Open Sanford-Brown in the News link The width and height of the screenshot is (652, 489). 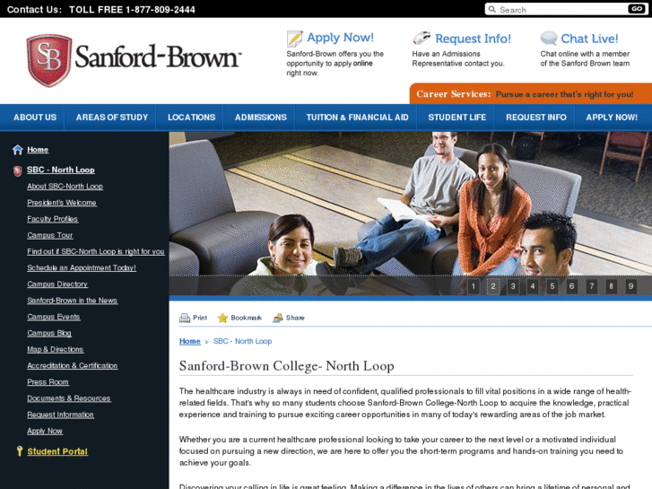point(73,301)
